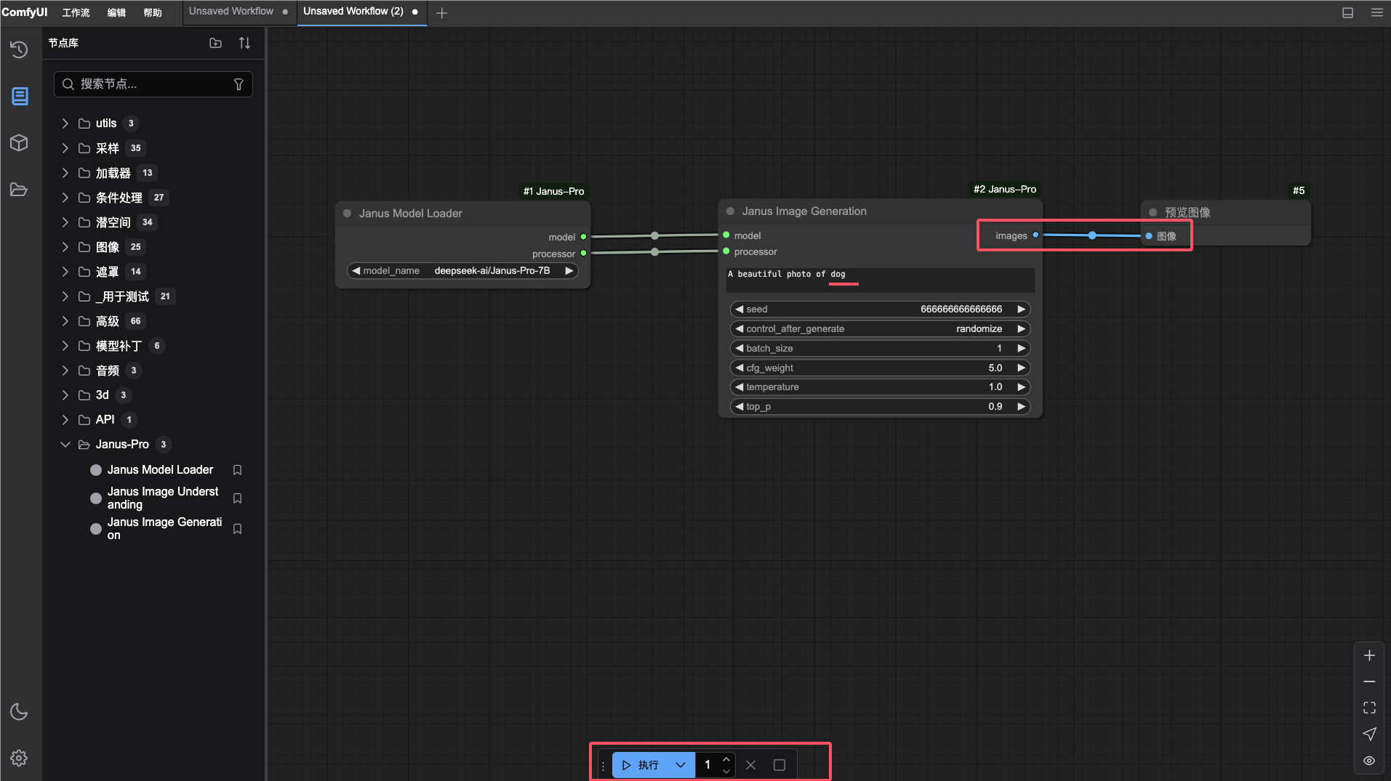Expand the API folder
The height and width of the screenshot is (781, 1391).
(65, 420)
